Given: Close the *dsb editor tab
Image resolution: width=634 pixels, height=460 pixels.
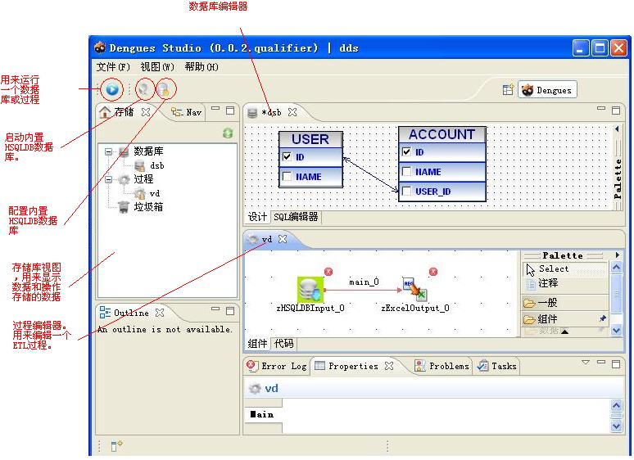Looking at the screenshot, I should point(292,112).
